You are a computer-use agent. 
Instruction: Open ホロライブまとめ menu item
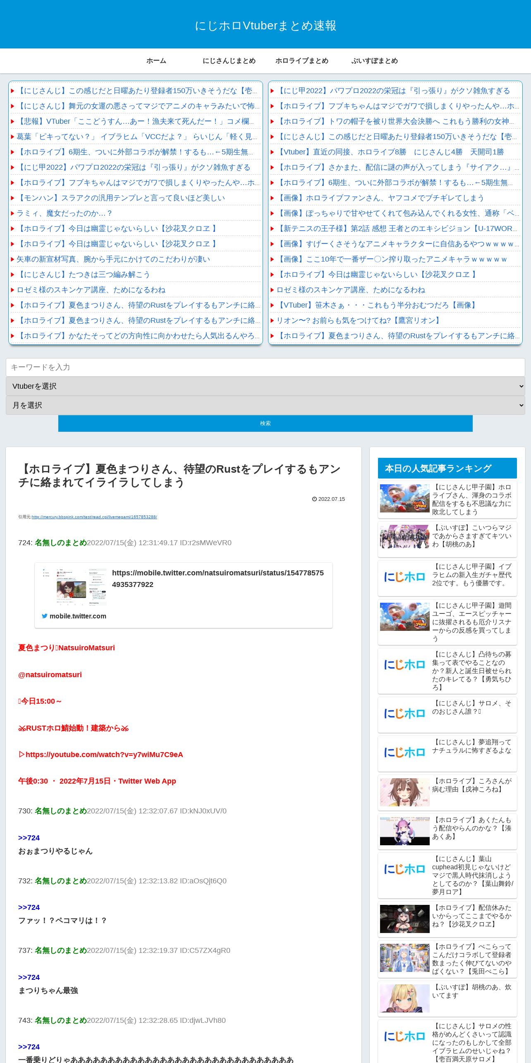coord(302,61)
